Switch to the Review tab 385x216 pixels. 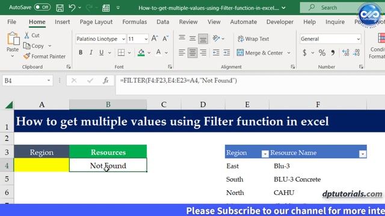pyautogui.click(x=188, y=22)
